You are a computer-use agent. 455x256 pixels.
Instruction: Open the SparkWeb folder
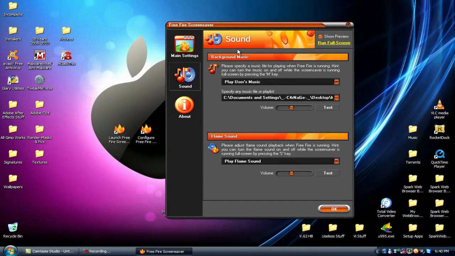(440, 230)
